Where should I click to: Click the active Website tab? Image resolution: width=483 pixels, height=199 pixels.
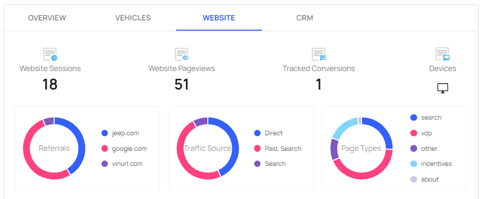pyautogui.click(x=219, y=18)
